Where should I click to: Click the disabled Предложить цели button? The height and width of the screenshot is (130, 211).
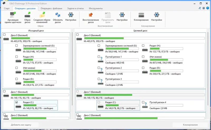tap(108, 17)
